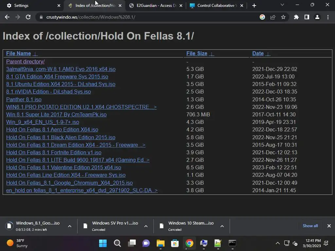Expand options for Windows 10 Steam download
This screenshot has height=251, width=335.
(222, 226)
